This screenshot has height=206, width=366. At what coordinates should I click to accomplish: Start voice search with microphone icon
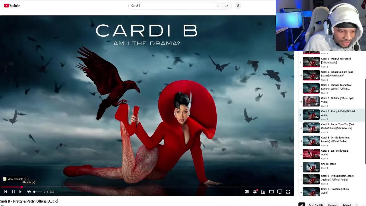click(238, 5)
